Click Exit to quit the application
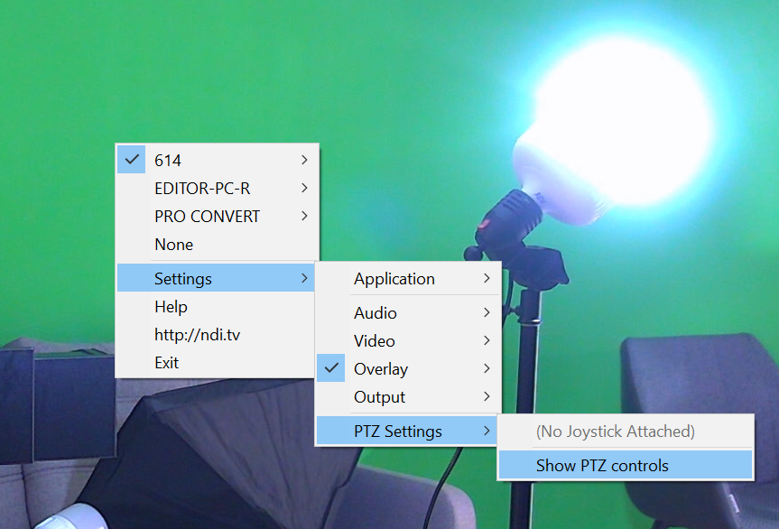This screenshot has height=529, width=779. tap(166, 362)
